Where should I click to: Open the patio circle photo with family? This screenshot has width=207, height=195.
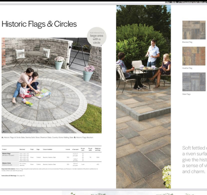pyautogui.click(x=51, y=85)
